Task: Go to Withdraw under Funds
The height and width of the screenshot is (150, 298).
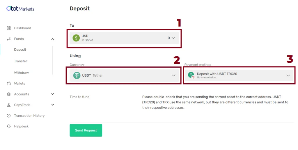Action: [x=21, y=73]
